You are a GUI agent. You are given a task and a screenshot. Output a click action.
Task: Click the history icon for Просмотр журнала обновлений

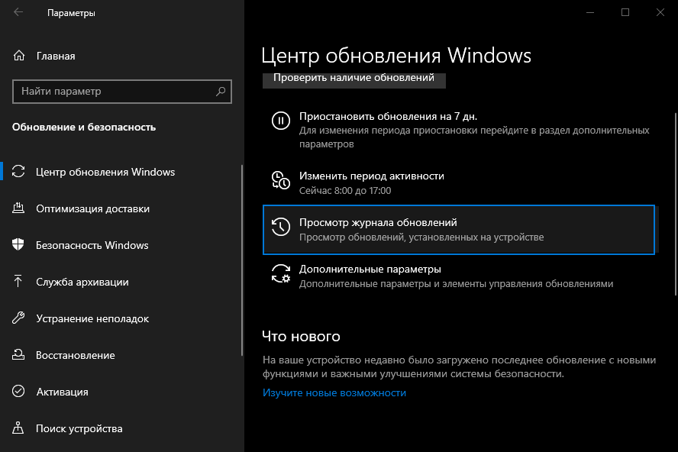coord(281,227)
